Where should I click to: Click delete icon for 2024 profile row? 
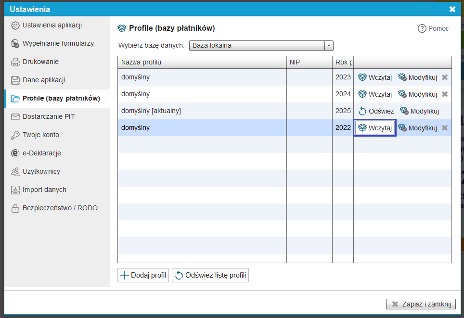tap(445, 94)
